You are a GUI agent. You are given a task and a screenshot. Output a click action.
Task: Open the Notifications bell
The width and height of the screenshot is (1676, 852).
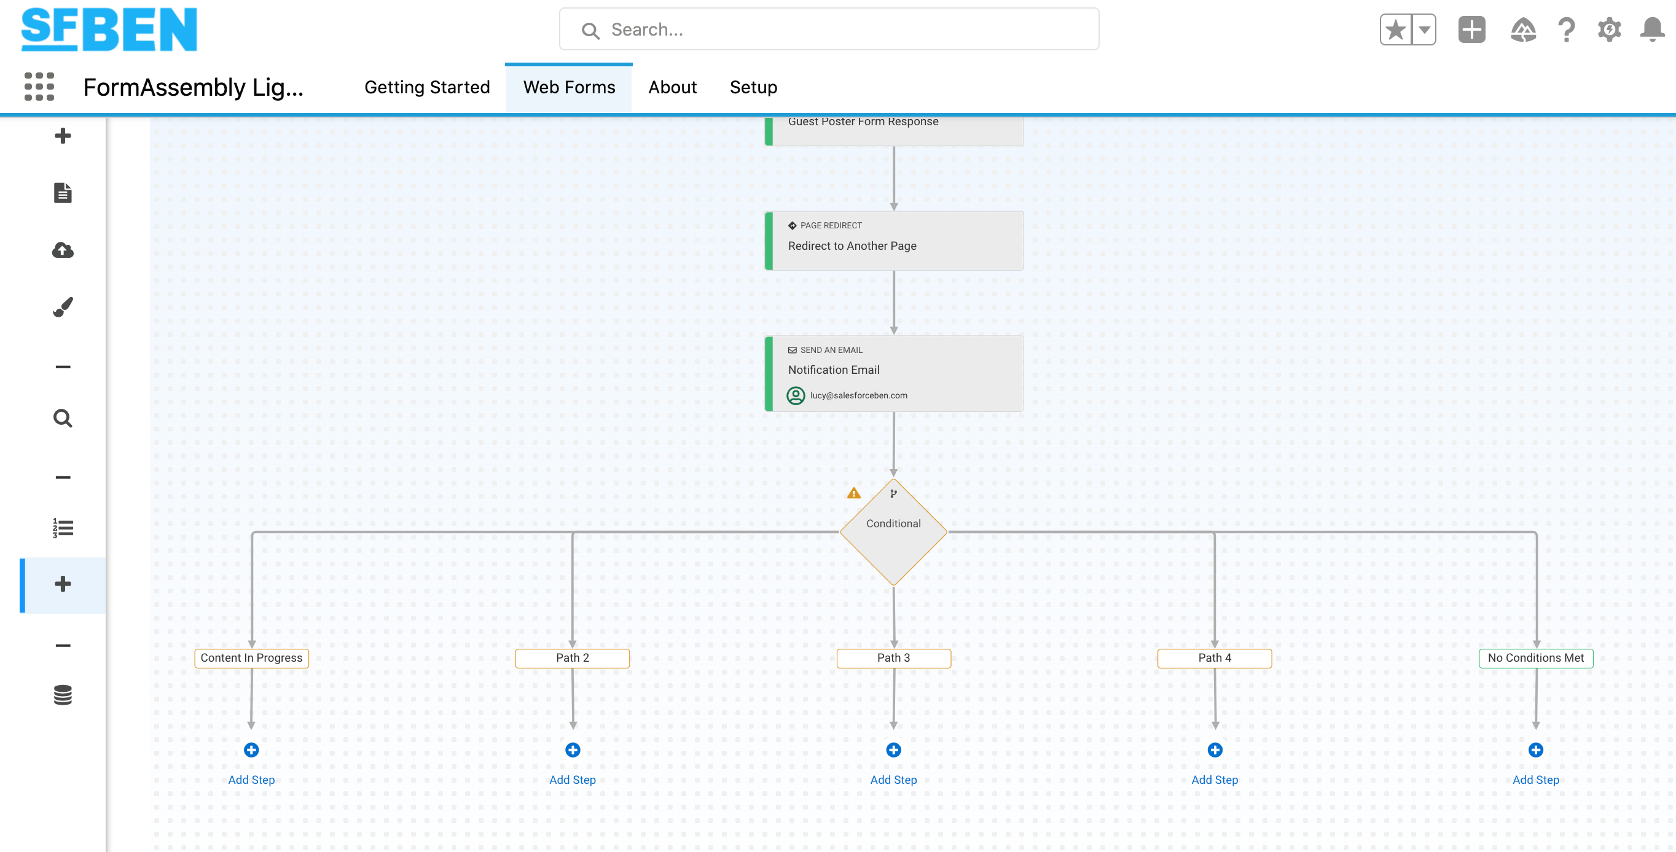pyautogui.click(x=1652, y=29)
